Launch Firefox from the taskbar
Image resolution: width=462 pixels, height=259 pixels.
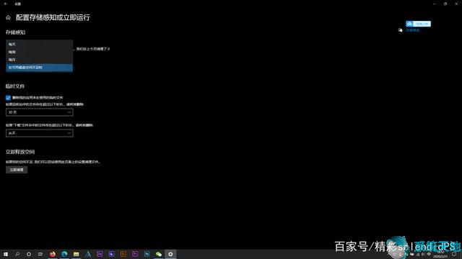53,254
